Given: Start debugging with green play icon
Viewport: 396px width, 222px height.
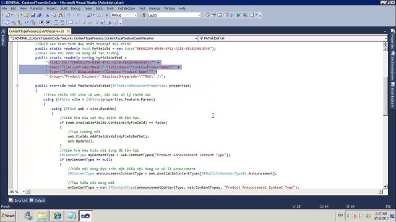Looking at the screenshot, I should 107,15.
